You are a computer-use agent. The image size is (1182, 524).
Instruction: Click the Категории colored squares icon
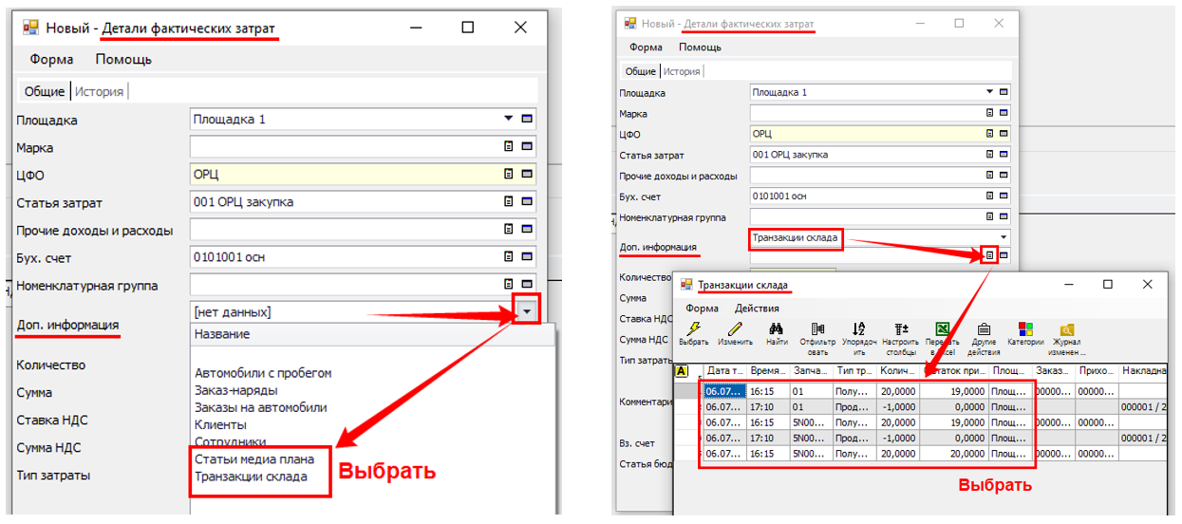point(1025,328)
